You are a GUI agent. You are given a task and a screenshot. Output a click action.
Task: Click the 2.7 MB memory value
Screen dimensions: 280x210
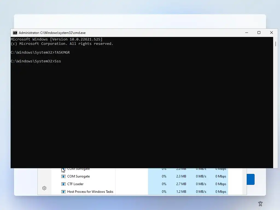click(x=181, y=184)
